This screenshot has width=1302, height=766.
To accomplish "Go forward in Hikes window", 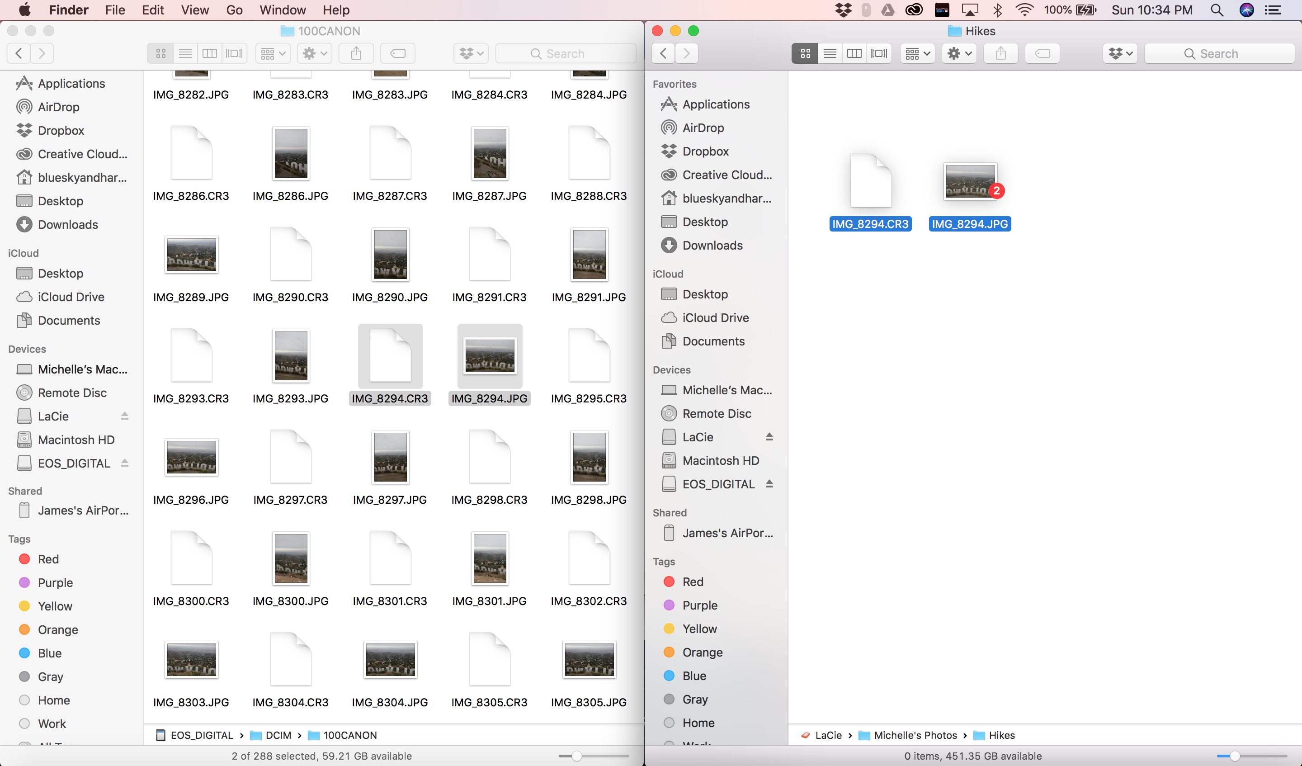I will [687, 53].
